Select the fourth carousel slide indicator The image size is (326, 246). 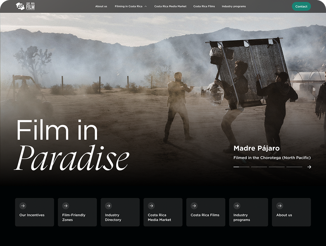point(294,167)
